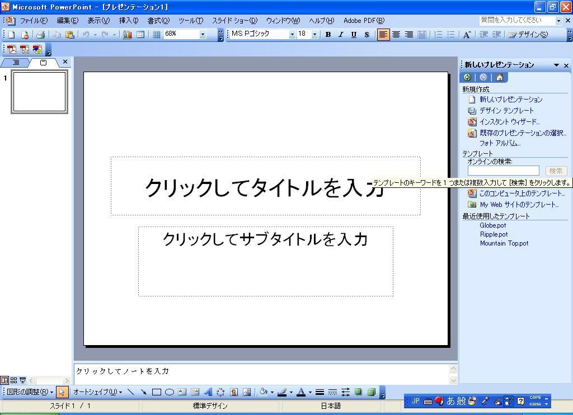Expand the オートシェイプ (AutoShapes) menu
Screen dimensions: 573x415
97,392
